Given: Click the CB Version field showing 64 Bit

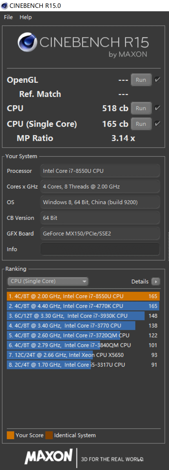Looking at the screenshot, I should pyautogui.click(x=100, y=218).
